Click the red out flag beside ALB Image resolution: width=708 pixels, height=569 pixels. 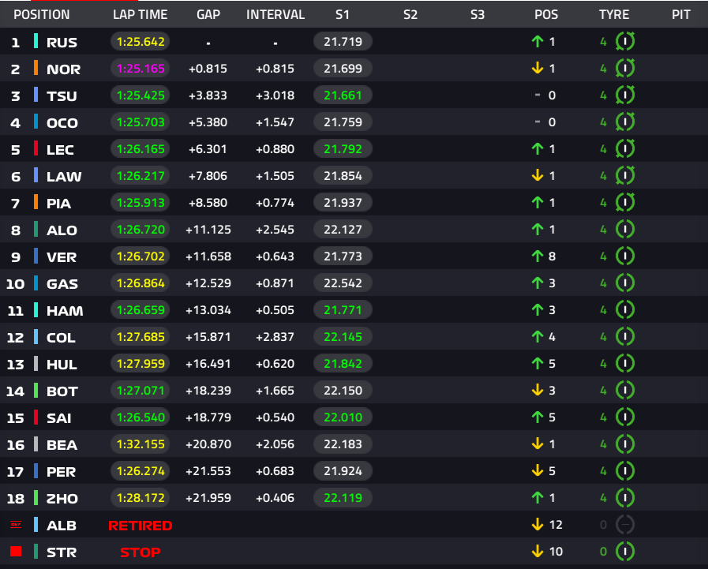coord(16,524)
